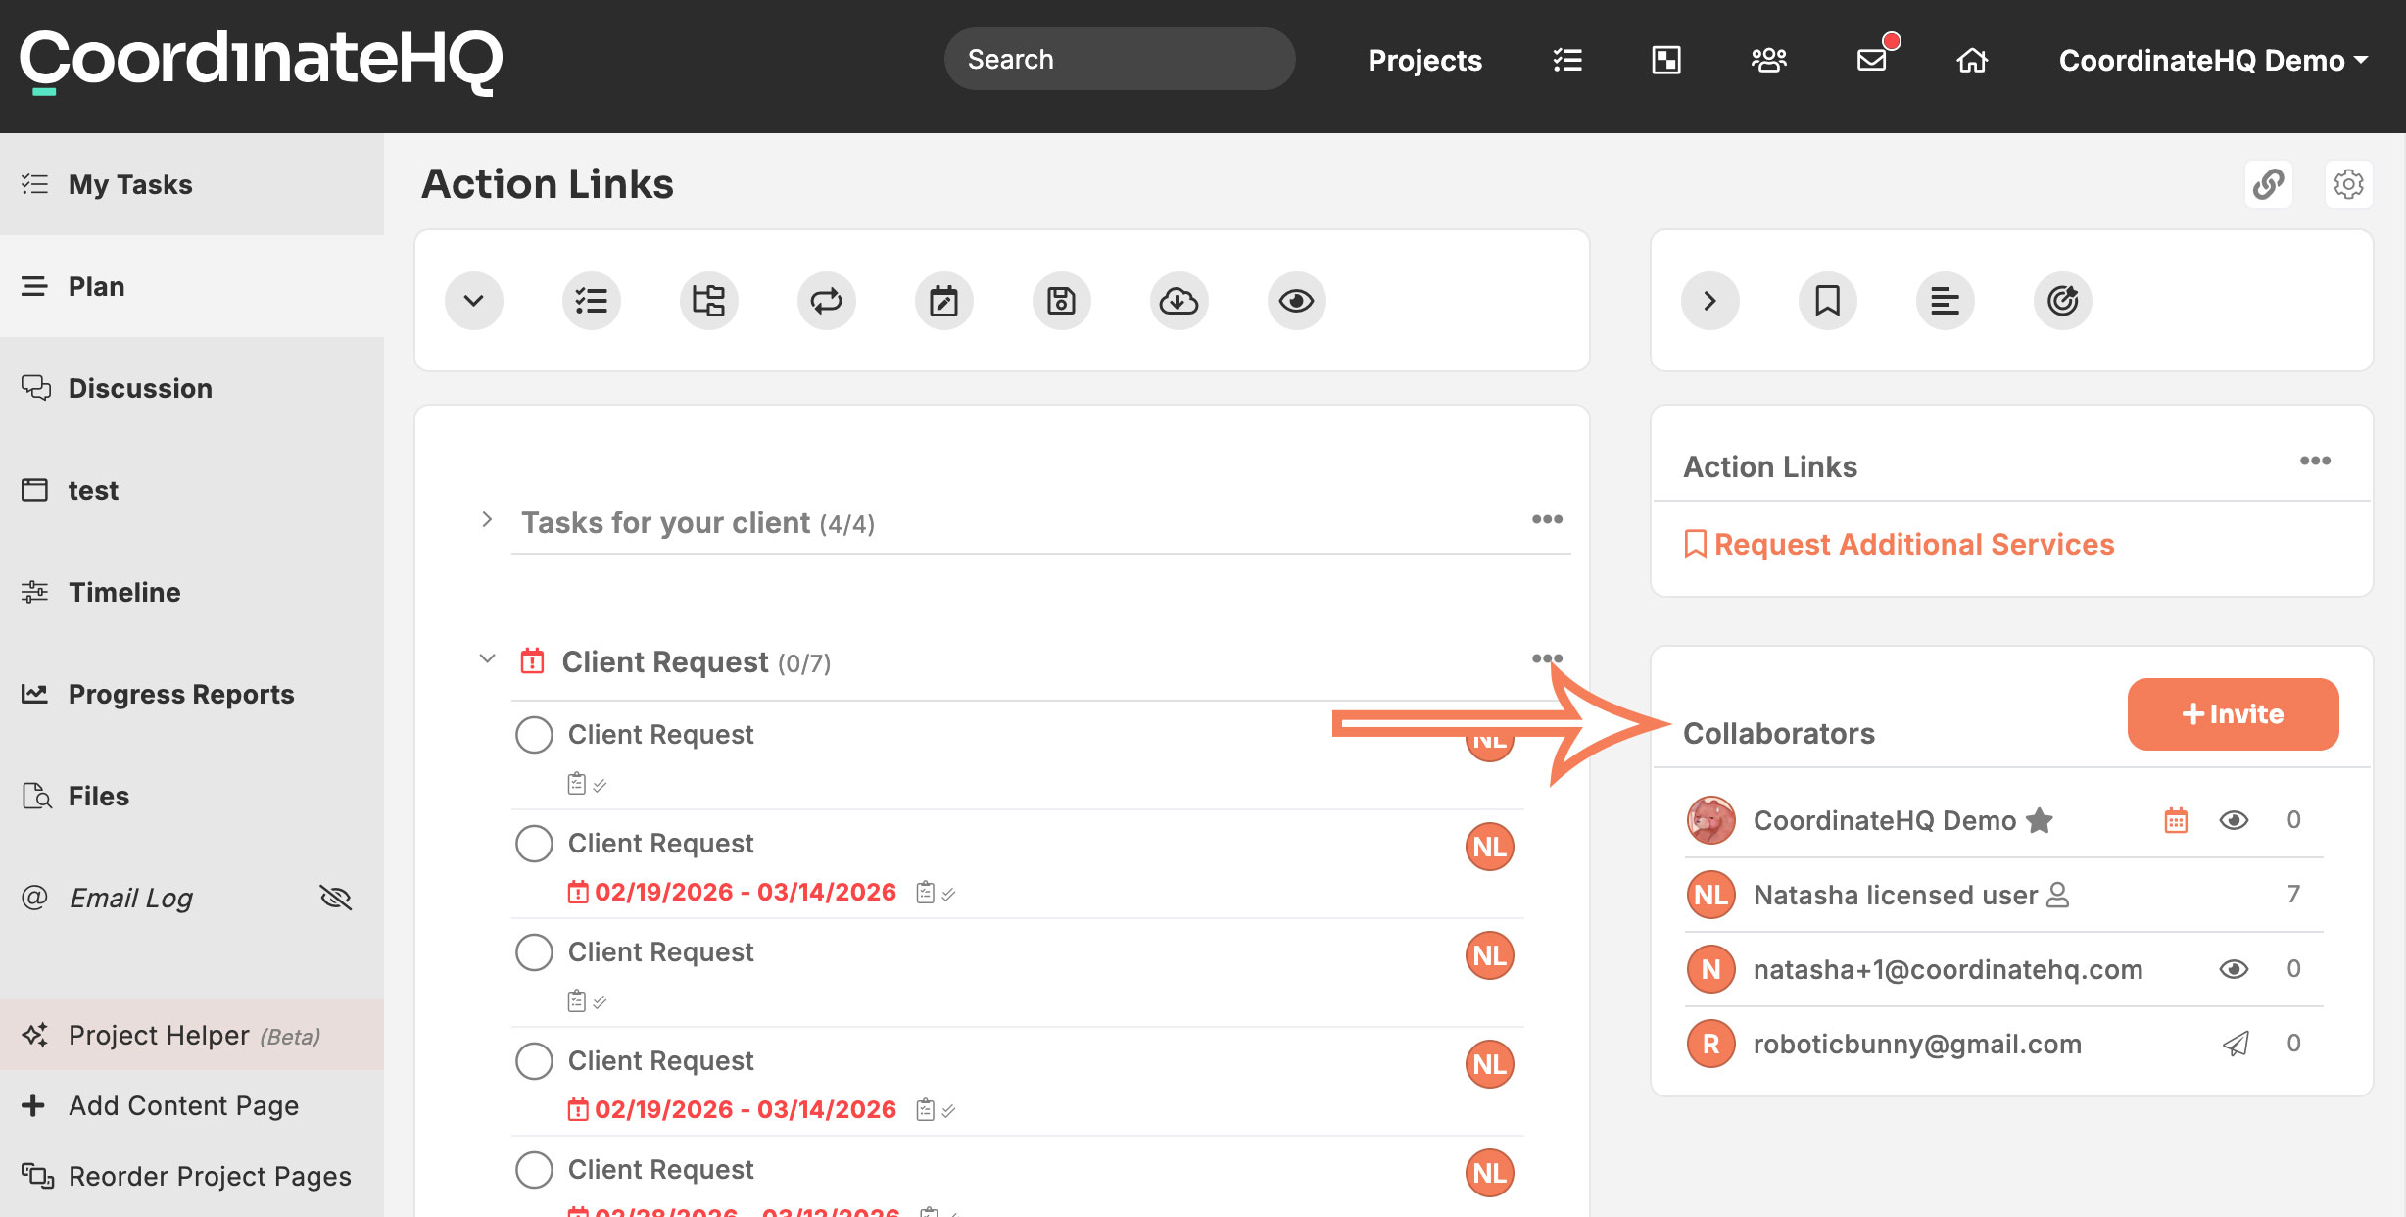The width and height of the screenshot is (2406, 1217).
Task: Click the save disk toolbar icon
Action: tap(1062, 301)
